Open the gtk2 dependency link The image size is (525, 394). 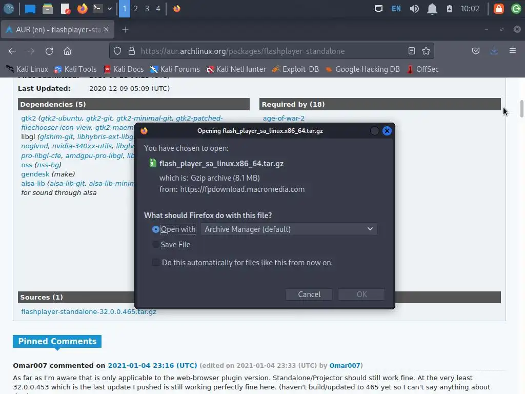(x=29, y=118)
